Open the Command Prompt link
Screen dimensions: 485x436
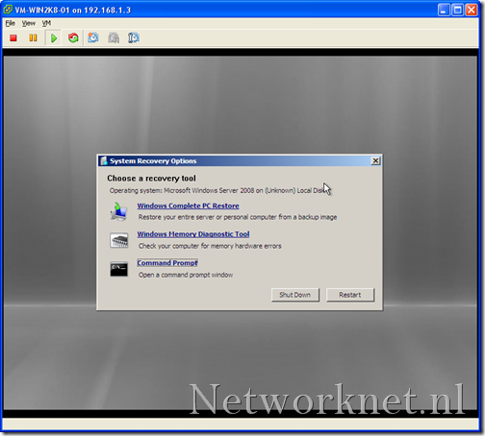pyautogui.click(x=167, y=263)
